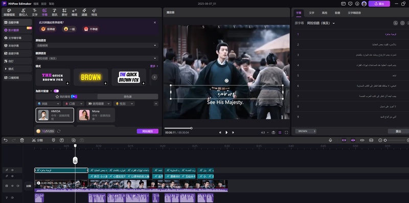The image size is (409, 203).
Task: Open the feedback message icon in title bar
Action: click(x=350, y=4)
